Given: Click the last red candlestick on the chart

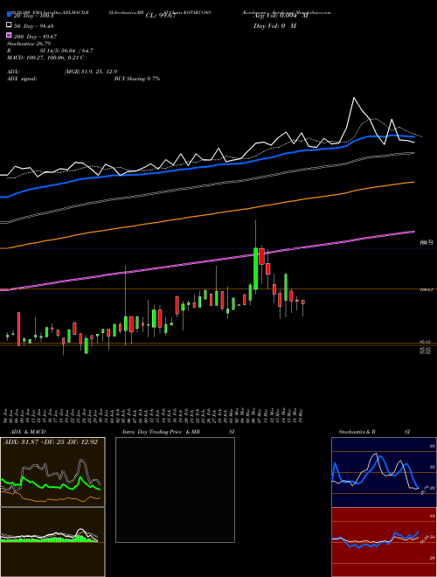Looking at the screenshot, I should pyautogui.click(x=303, y=302).
